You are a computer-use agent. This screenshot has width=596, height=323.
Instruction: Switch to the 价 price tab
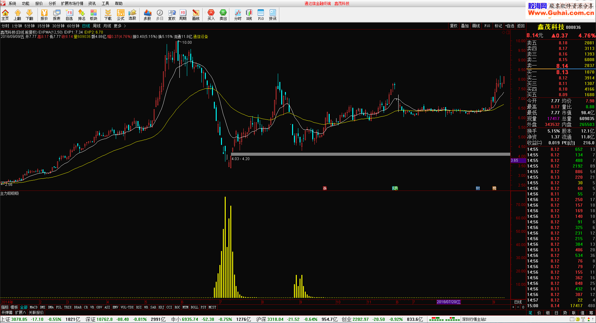[x=539, y=313]
